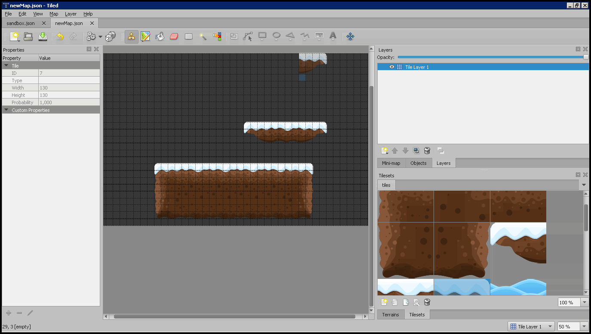Image resolution: width=591 pixels, height=334 pixels.
Task: Redo the last undone action
Action: click(x=74, y=37)
